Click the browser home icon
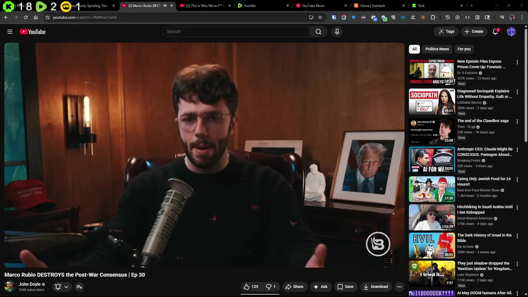Viewport: 528px width, 297px height. pos(35,17)
